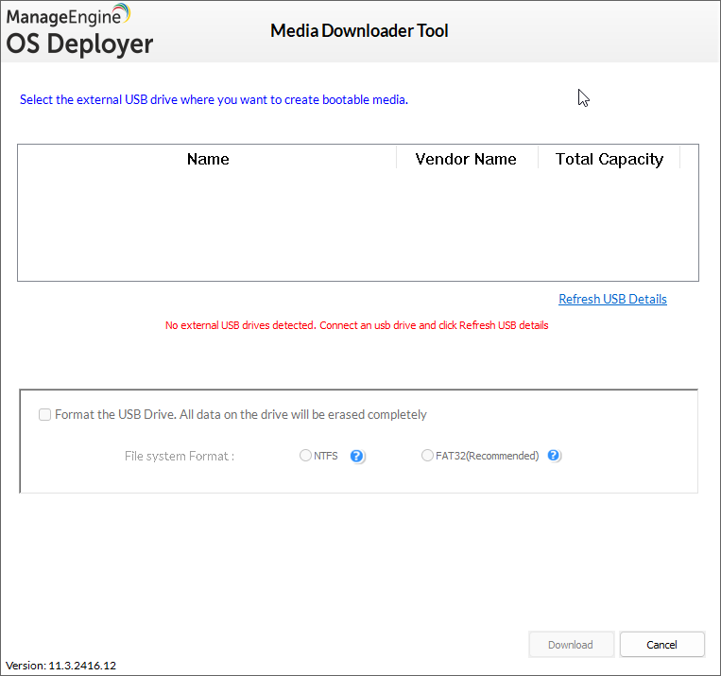The height and width of the screenshot is (676, 721).
Task: Click the Media Downloader Tool heading
Action: coord(359,31)
